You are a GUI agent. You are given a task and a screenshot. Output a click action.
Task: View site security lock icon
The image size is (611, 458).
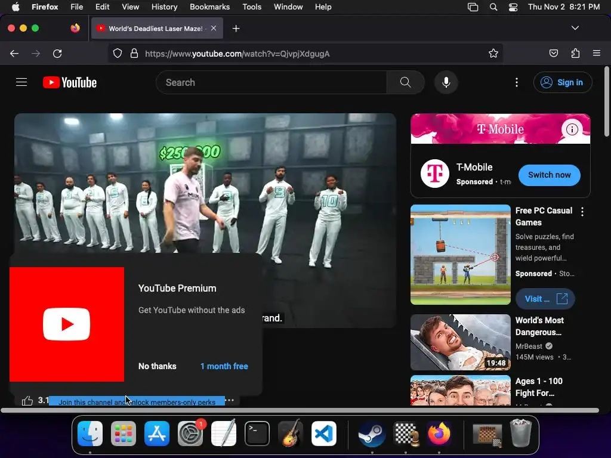pos(134,53)
